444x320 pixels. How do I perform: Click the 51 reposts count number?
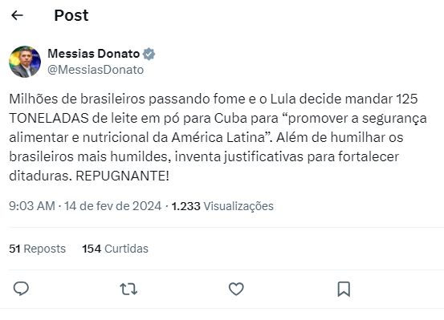tap(14, 249)
